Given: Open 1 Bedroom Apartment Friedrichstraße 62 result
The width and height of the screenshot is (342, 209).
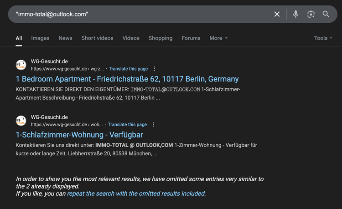Looking at the screenshot, I should point(127,79).
